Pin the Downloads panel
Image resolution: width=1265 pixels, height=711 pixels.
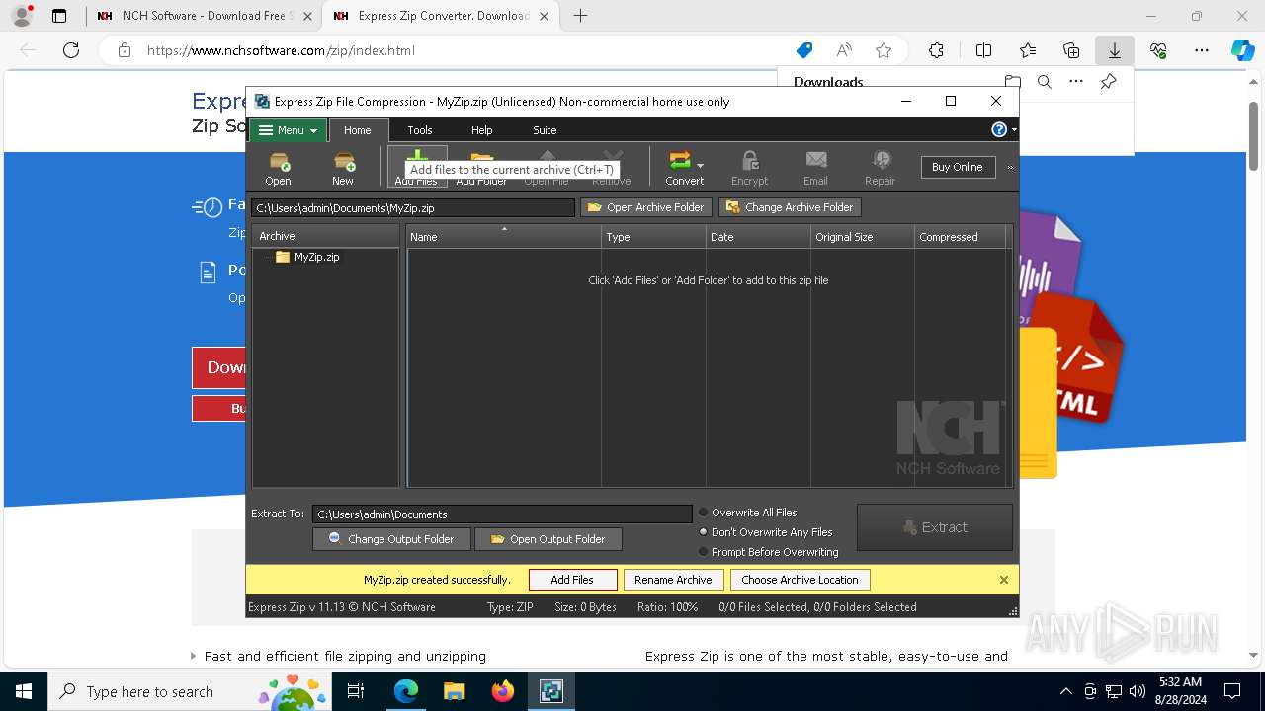1108,82
